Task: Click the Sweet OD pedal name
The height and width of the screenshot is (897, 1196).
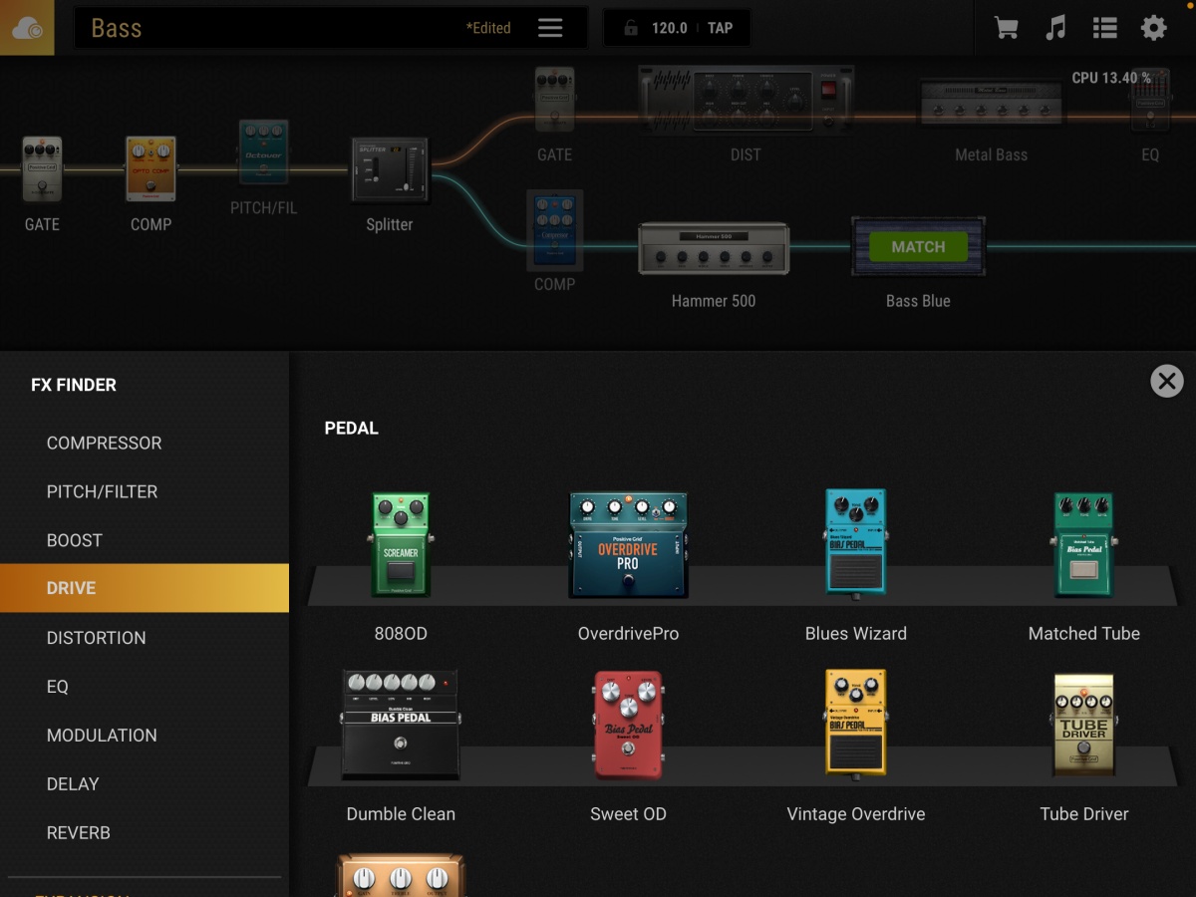Action: [628, 814]
